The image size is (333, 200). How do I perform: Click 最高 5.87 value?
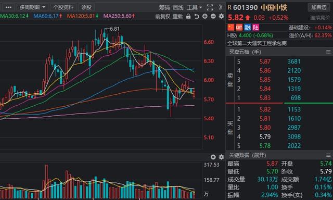coord(272,164)
